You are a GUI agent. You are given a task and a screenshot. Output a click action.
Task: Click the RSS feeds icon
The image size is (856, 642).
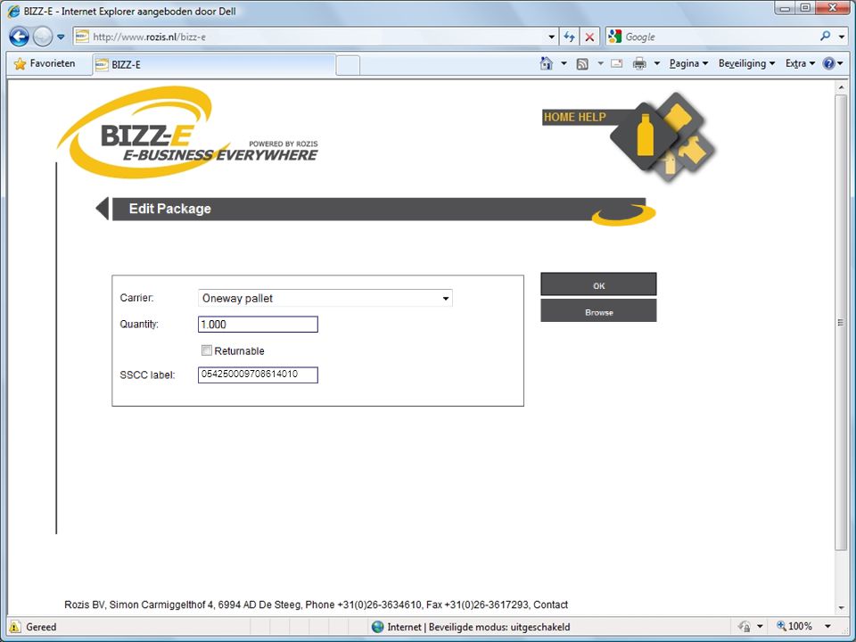click(582, 64)
